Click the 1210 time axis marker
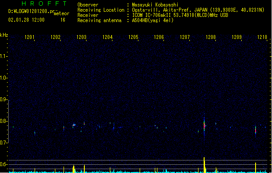 tap(262, 37)
